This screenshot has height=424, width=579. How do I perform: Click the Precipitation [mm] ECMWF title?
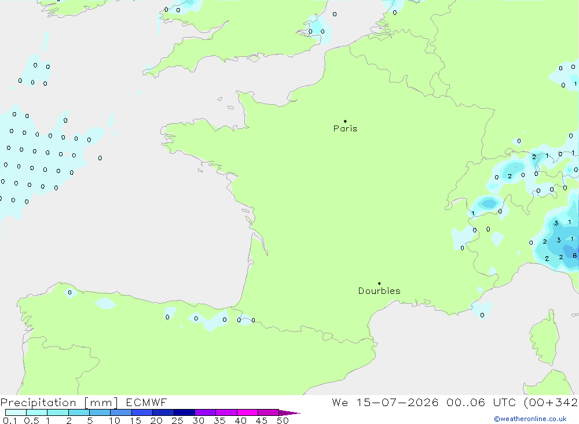point(83,402)
